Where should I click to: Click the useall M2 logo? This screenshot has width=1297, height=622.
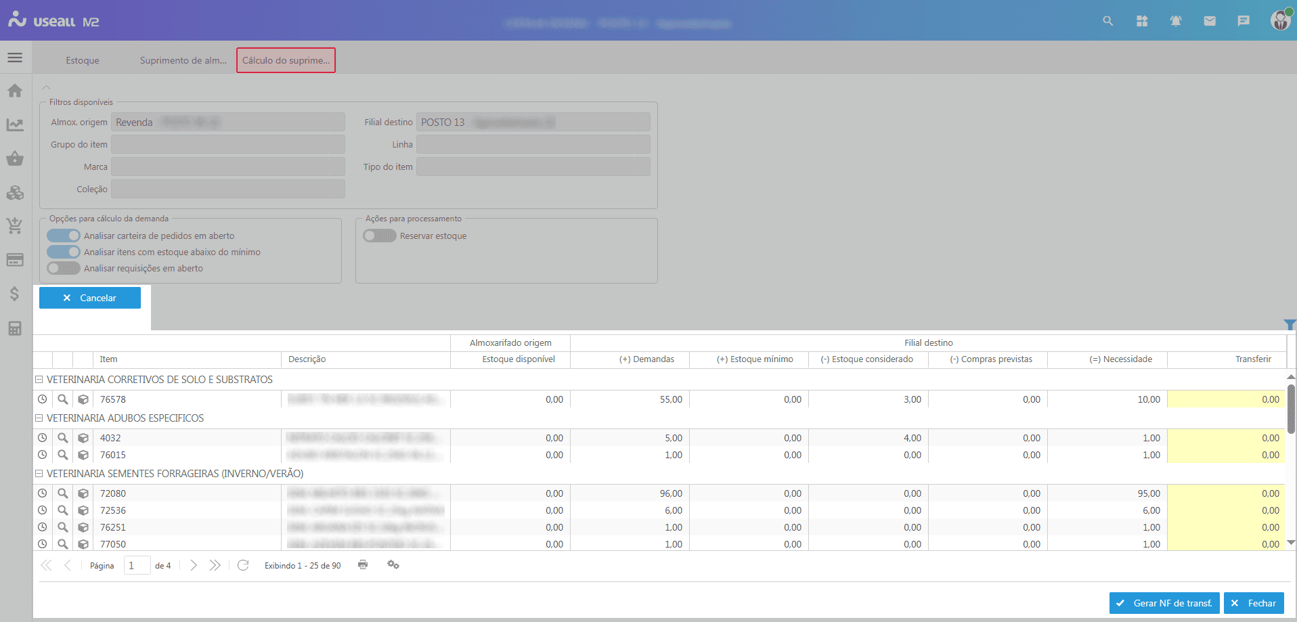click(53, 21)
